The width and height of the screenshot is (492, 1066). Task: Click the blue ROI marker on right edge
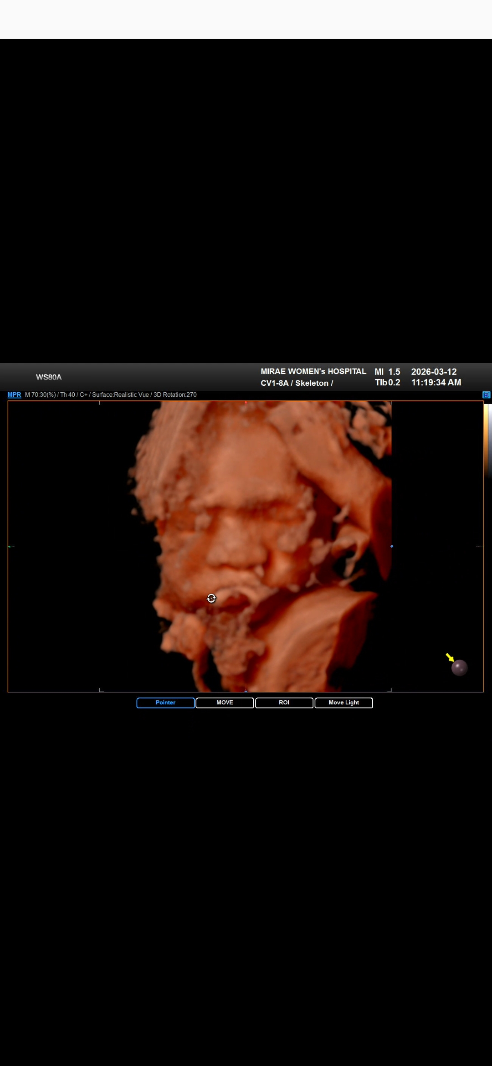(392, 546)
